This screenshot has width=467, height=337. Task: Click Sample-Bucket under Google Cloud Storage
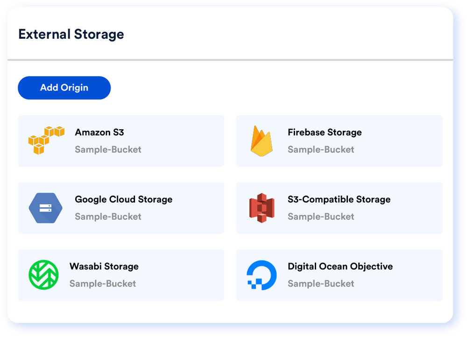pos(108,217)
